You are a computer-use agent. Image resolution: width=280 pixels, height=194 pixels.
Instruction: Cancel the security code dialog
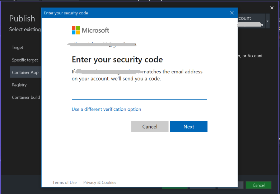click(150, 126)
